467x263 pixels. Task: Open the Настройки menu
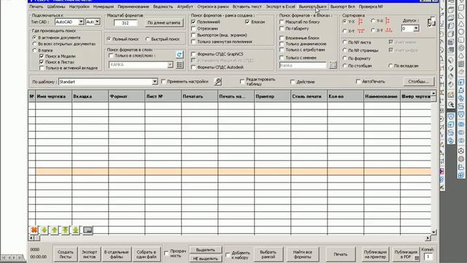click(79, 7)
